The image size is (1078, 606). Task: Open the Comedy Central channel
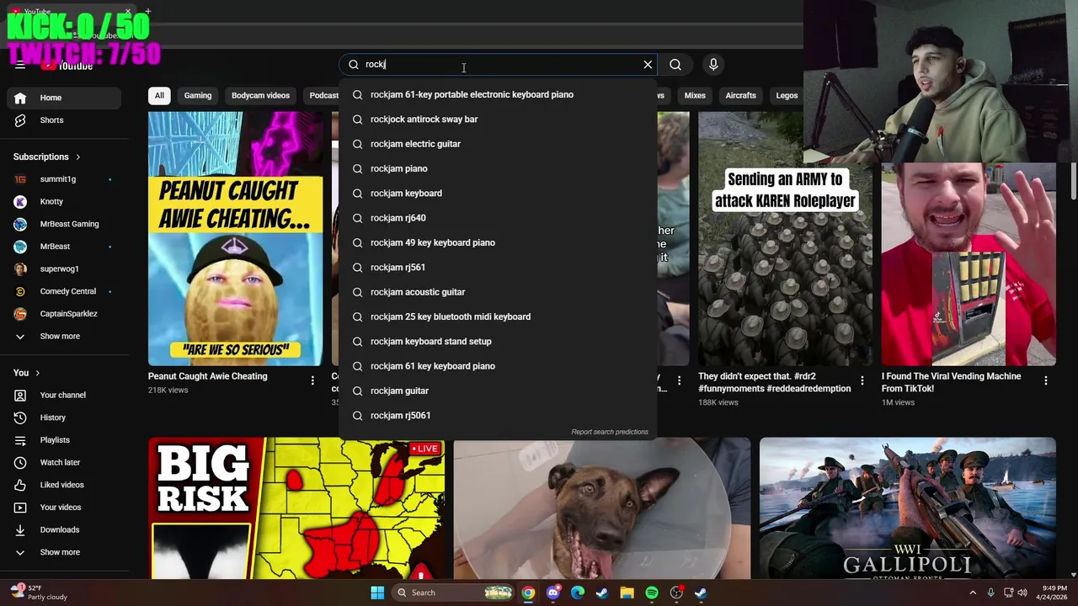[x=64, y=291]
